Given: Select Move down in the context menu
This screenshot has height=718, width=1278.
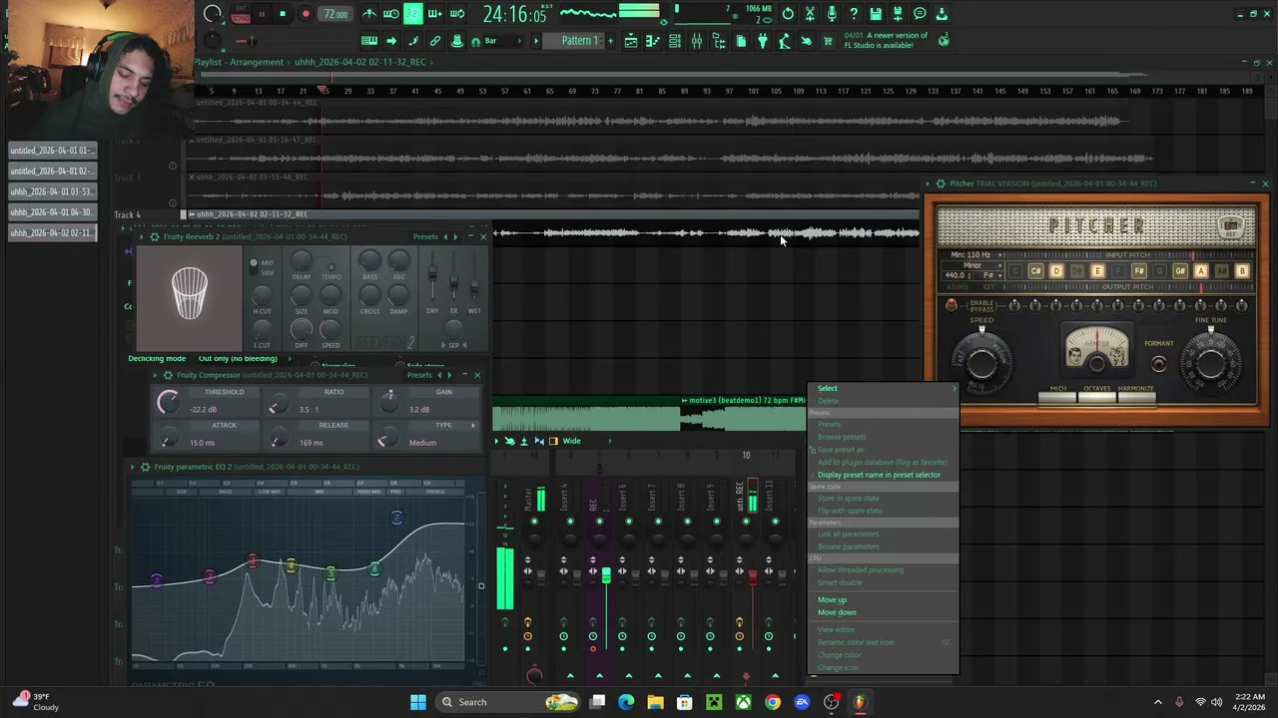Looking at the screenshot, I should click(x=837, y=612).
